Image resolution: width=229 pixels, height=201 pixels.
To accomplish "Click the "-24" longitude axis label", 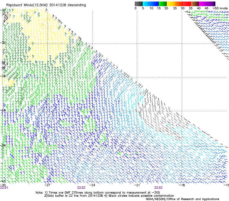I will tap(92, 185).
